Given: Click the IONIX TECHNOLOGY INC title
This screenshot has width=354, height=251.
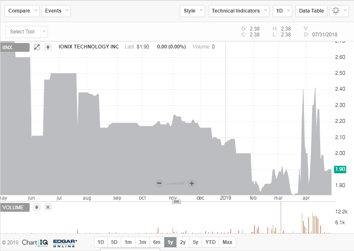Looking at the screenshot, I should 89,47.
